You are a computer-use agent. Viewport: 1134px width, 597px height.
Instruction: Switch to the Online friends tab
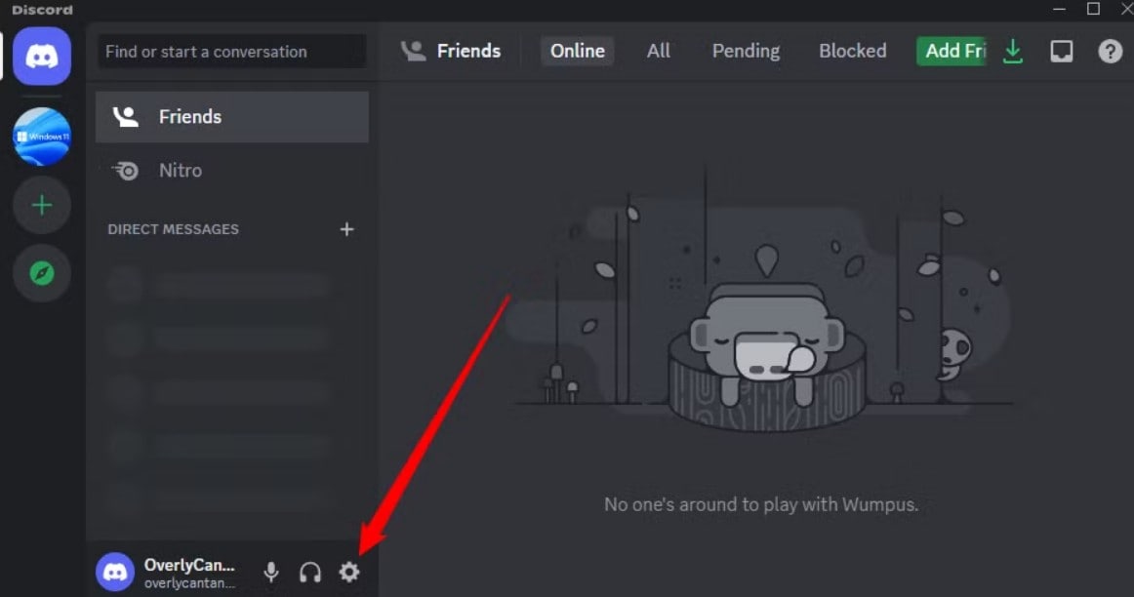(x=577, y=52)
